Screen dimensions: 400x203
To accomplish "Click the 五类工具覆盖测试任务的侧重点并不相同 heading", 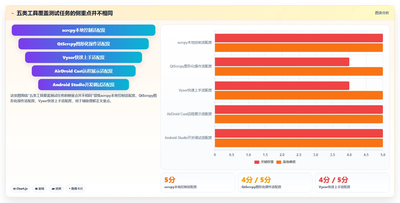I will click(x=65, y=13).
